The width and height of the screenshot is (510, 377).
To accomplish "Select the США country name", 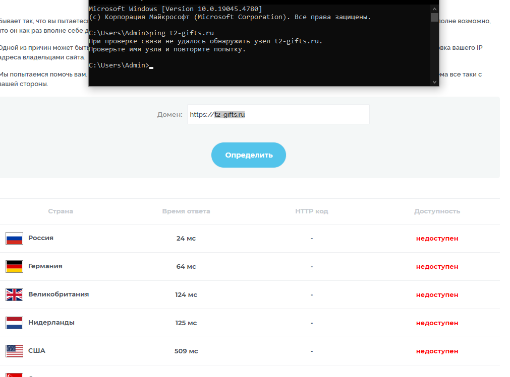I will (37, 351).
